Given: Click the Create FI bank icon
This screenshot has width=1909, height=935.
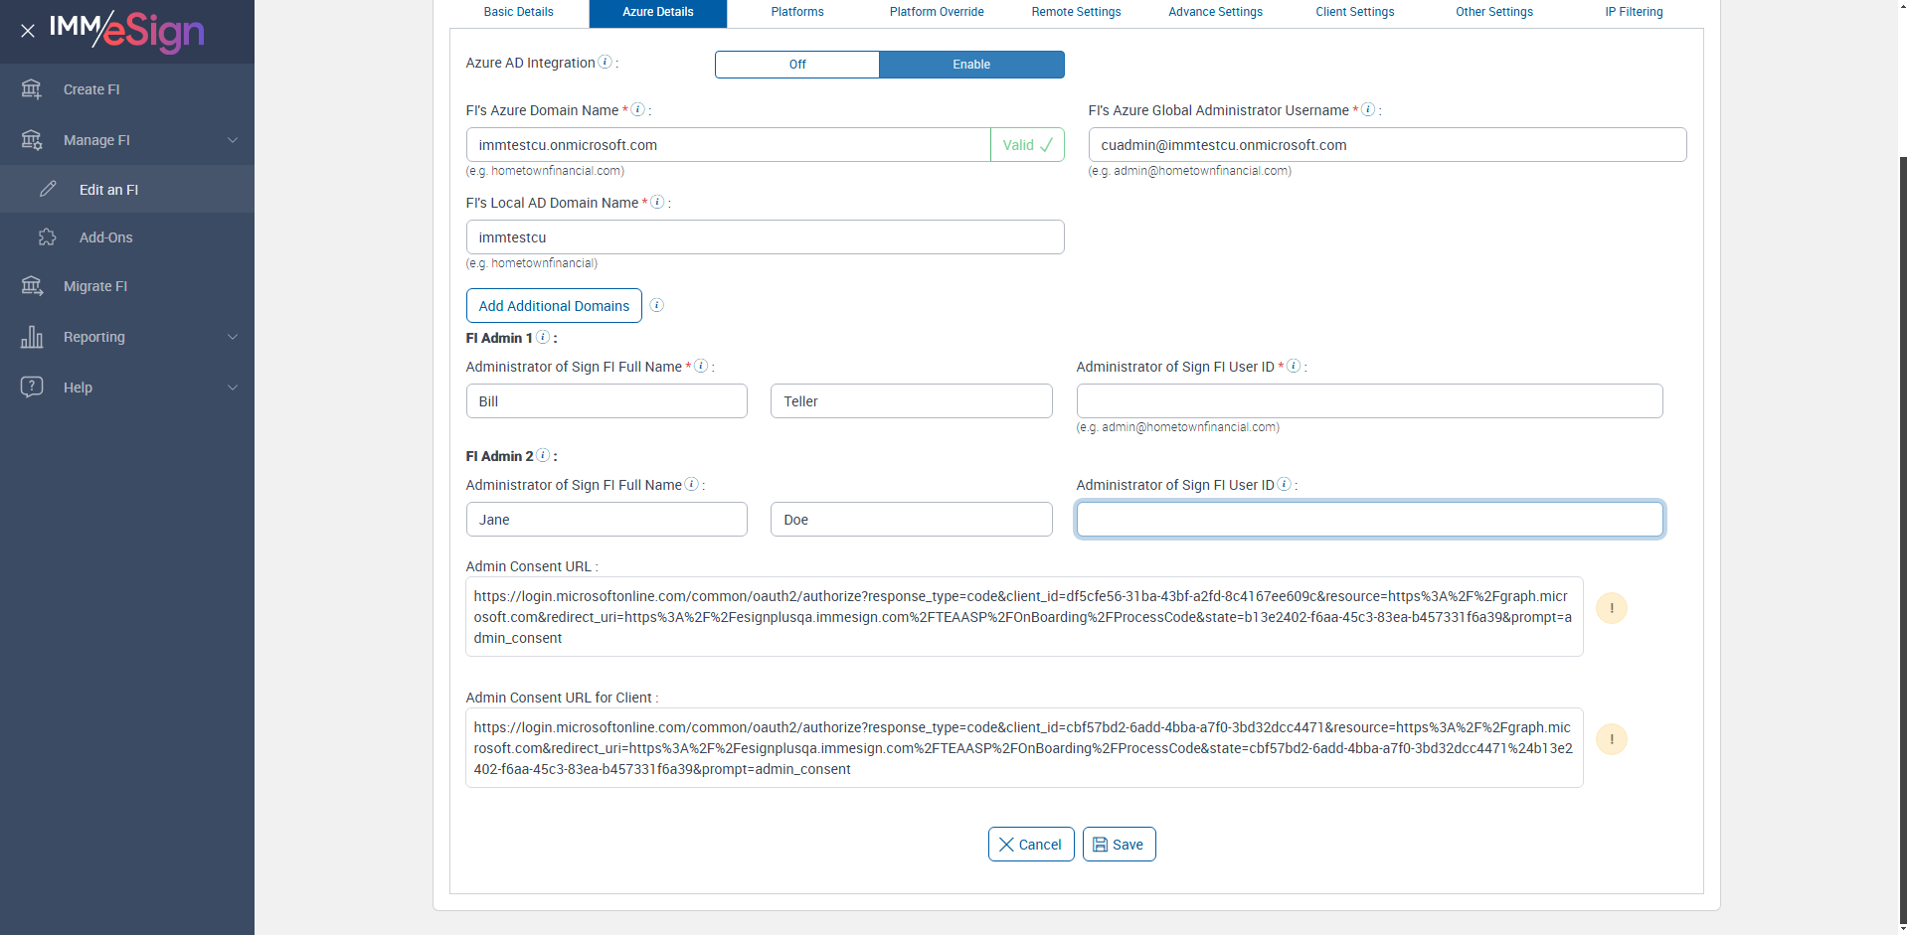Looking at the screenshot, I should [x=32, y=89].
